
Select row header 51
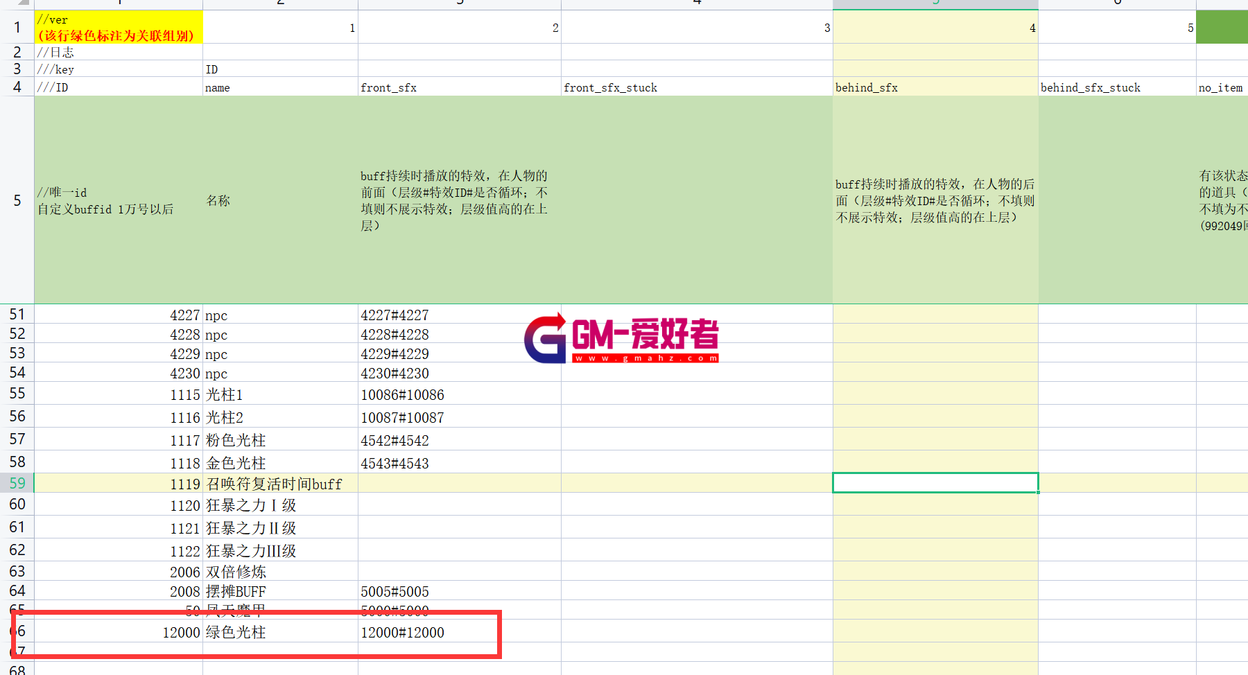click(17, 315)
